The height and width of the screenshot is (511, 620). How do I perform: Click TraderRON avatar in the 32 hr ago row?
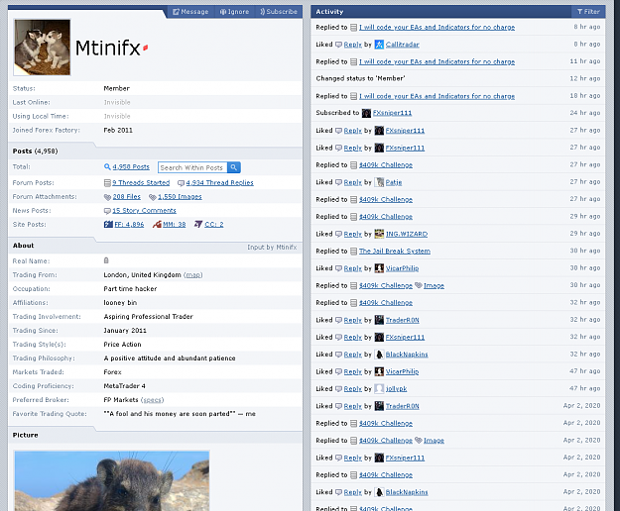(x=379, y=320)
